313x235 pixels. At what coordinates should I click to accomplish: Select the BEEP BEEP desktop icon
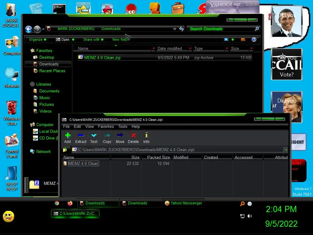[12, 178]
